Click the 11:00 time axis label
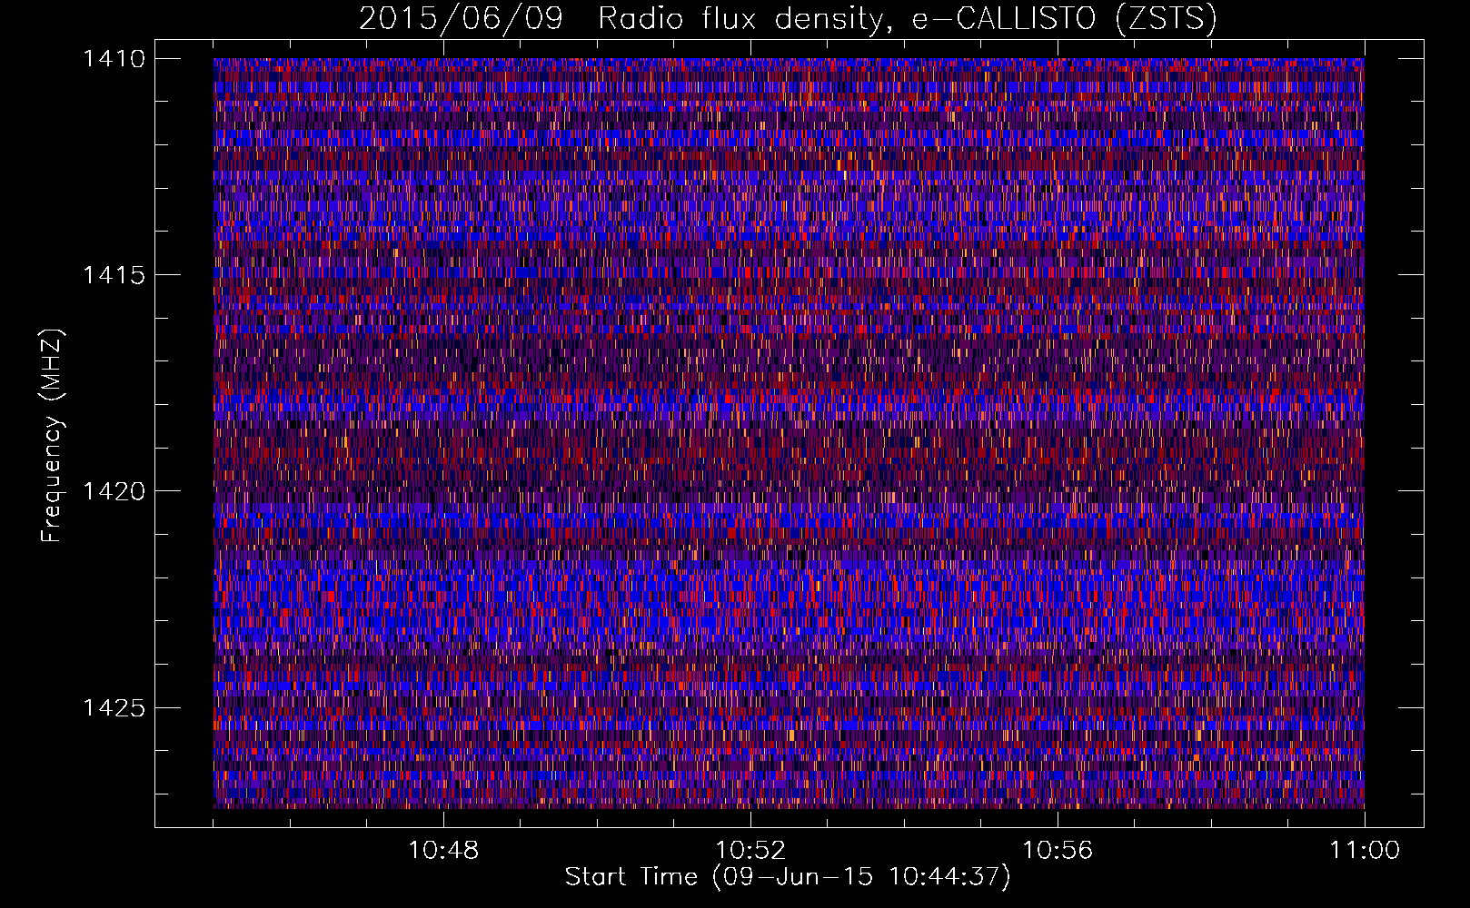1470x908 pixels. [x=1365, y=851]
